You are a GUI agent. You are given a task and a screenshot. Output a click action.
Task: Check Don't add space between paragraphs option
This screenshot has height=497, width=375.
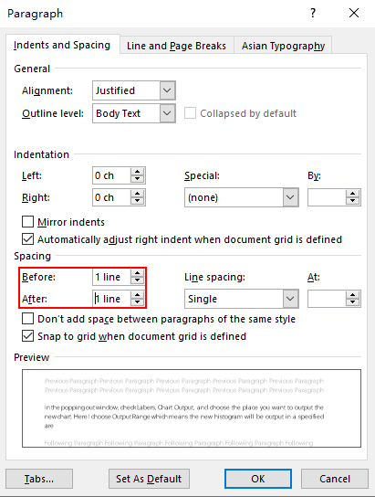(x=27, y=319)
